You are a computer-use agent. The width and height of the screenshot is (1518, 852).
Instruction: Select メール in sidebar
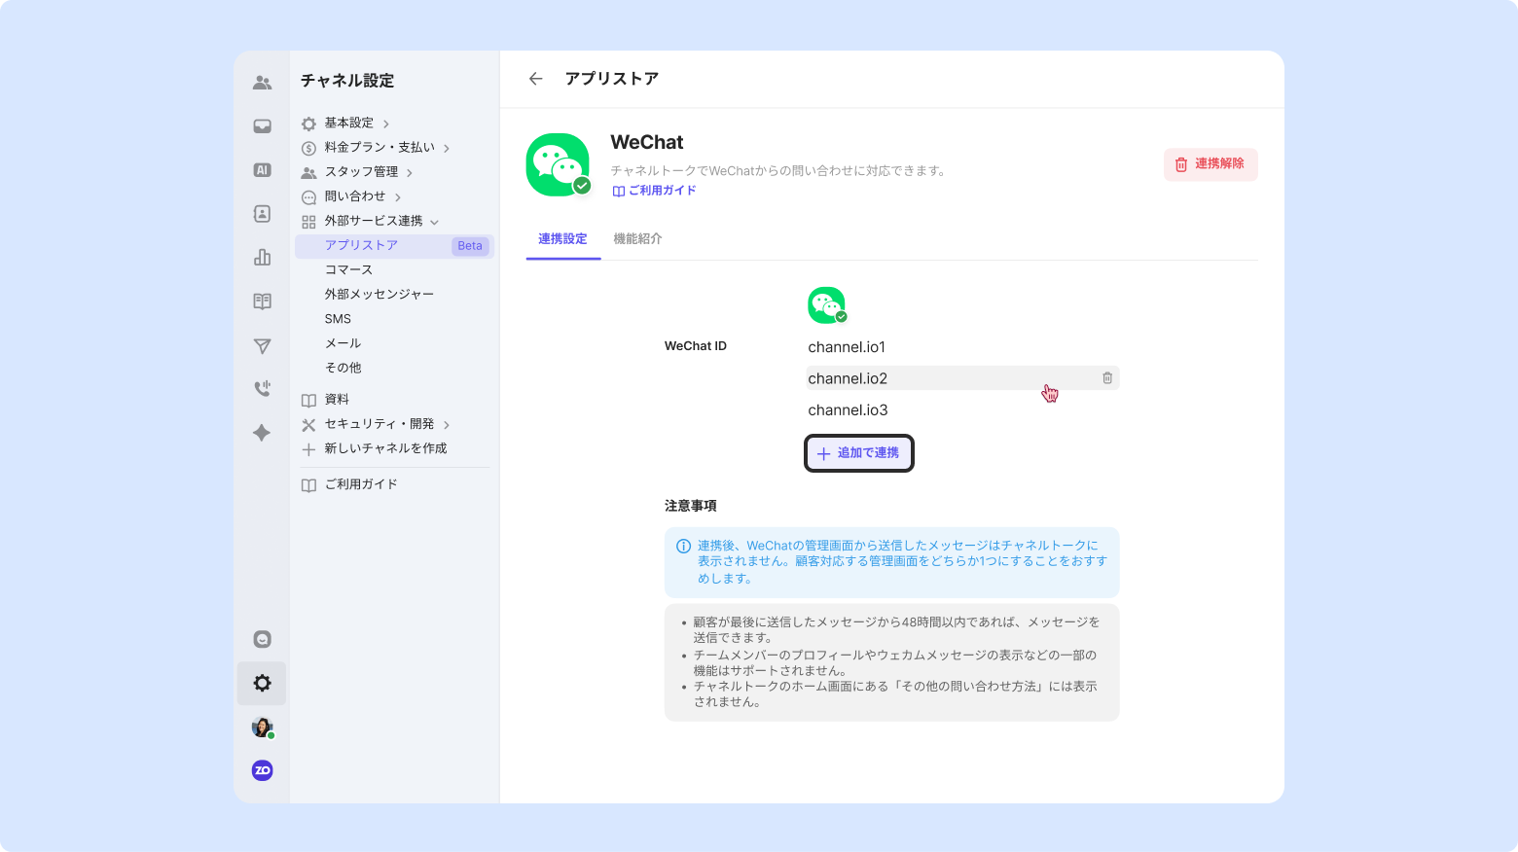pos(343,343)
